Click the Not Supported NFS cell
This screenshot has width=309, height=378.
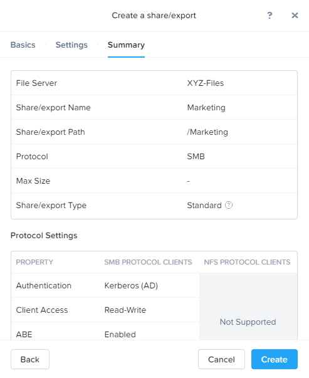[248, 322]
